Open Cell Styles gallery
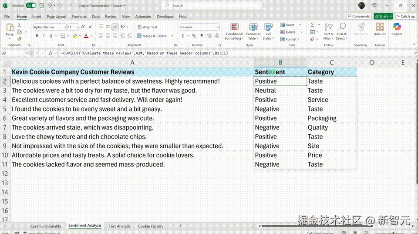This screenshot has height=234, width=418. (268, 32)
